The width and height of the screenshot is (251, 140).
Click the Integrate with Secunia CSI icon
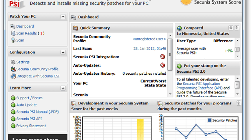[x=13, y=76]
